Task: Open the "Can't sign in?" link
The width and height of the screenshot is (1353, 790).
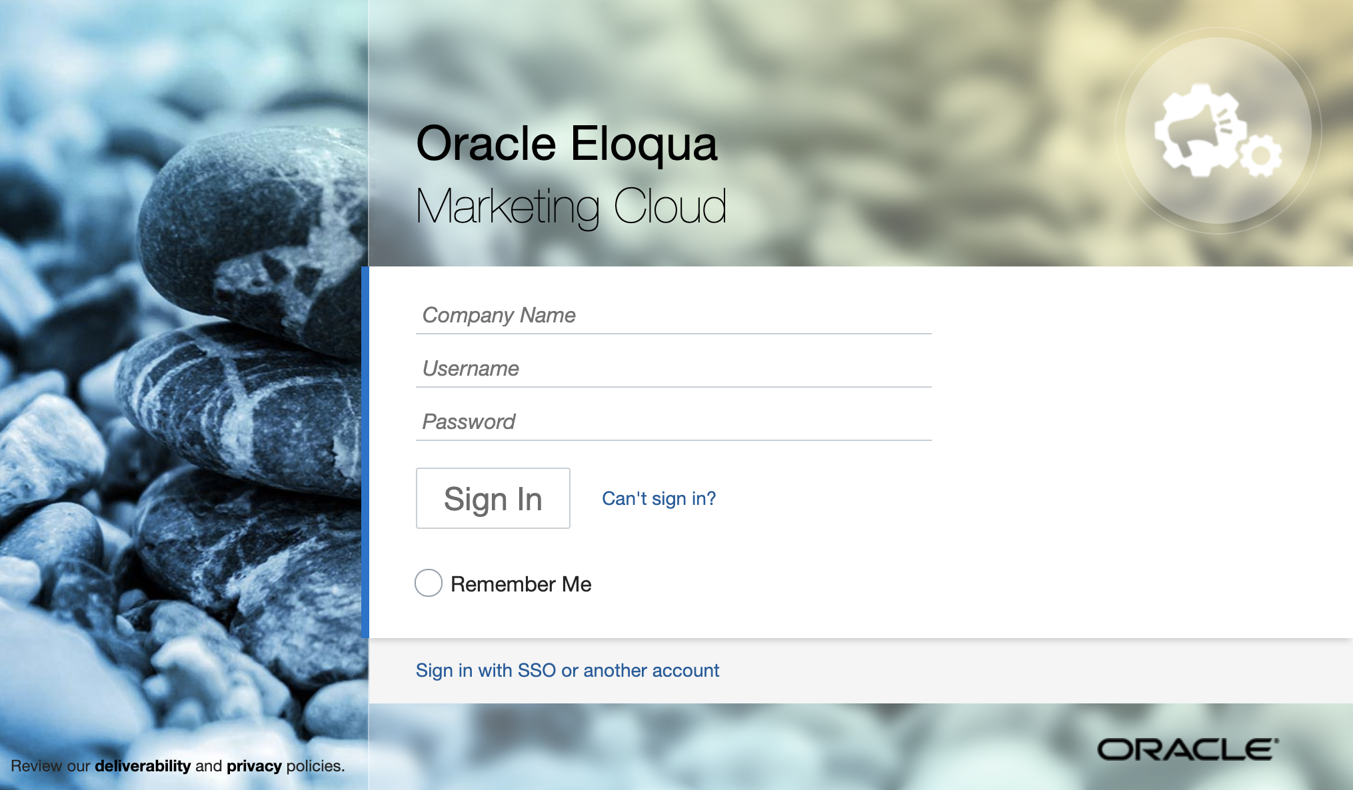Action: pyautogui.click(x=659, y=498)
